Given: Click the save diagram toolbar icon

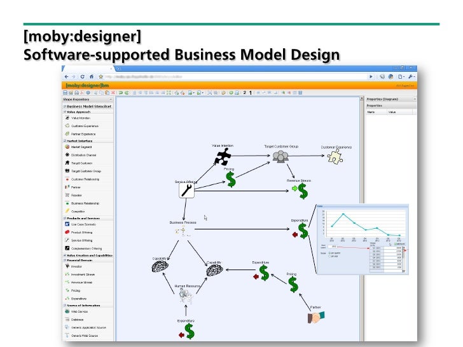Looking at the screenshot, I should (66, 93).
